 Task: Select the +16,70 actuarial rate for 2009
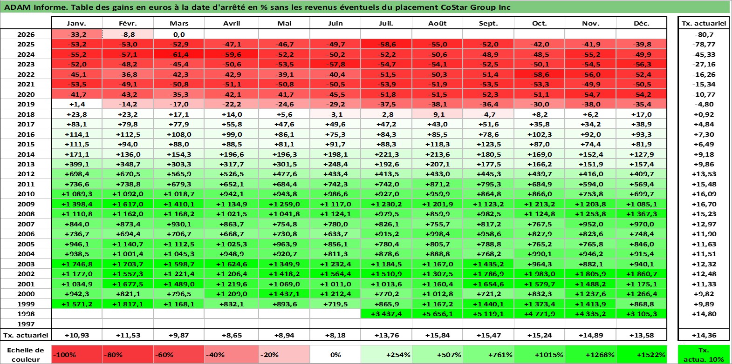[704, 204]
